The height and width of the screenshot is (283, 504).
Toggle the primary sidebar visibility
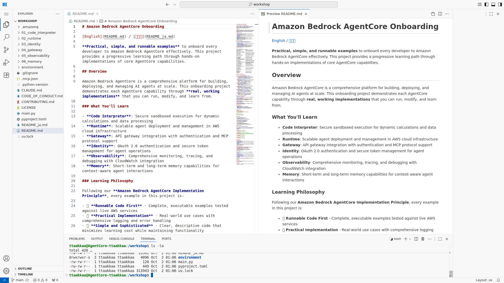coord(486,4)
